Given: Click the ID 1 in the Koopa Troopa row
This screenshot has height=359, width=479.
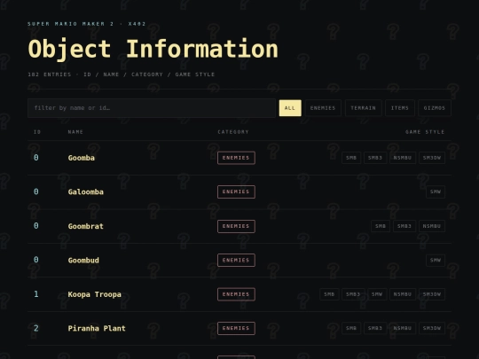Looking at the screenshot, I should [36, 294].
